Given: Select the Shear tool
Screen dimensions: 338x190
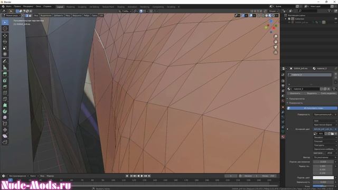Looking at the screenshot, I should tap(5, 136).
